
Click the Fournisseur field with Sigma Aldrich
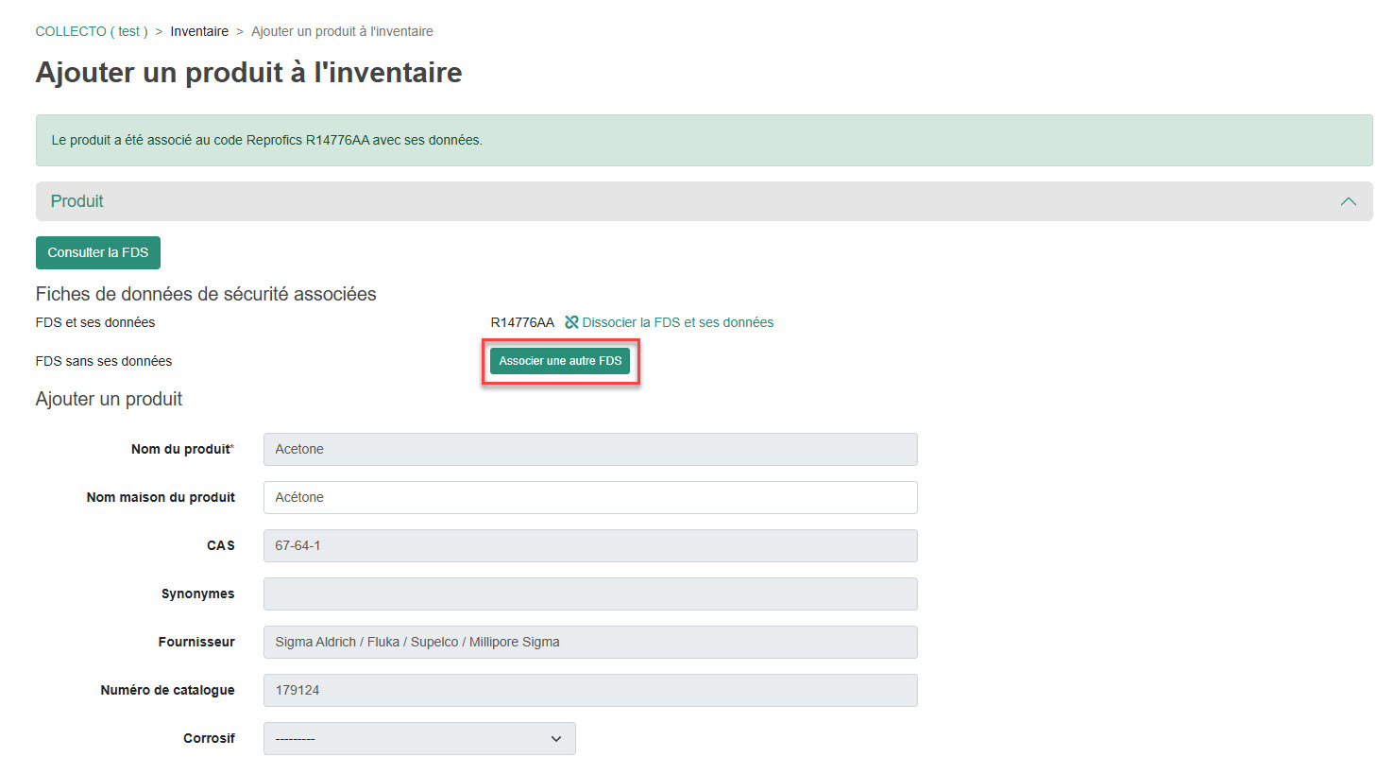pos(590,642)
